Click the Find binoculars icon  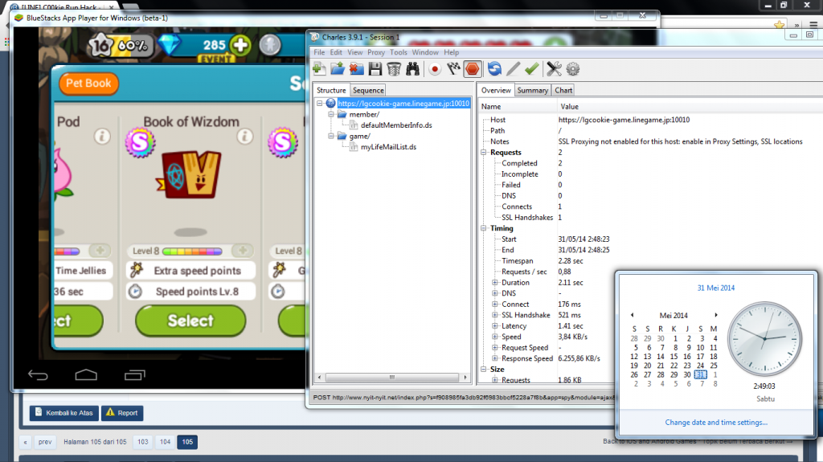(x=412, y=69)
